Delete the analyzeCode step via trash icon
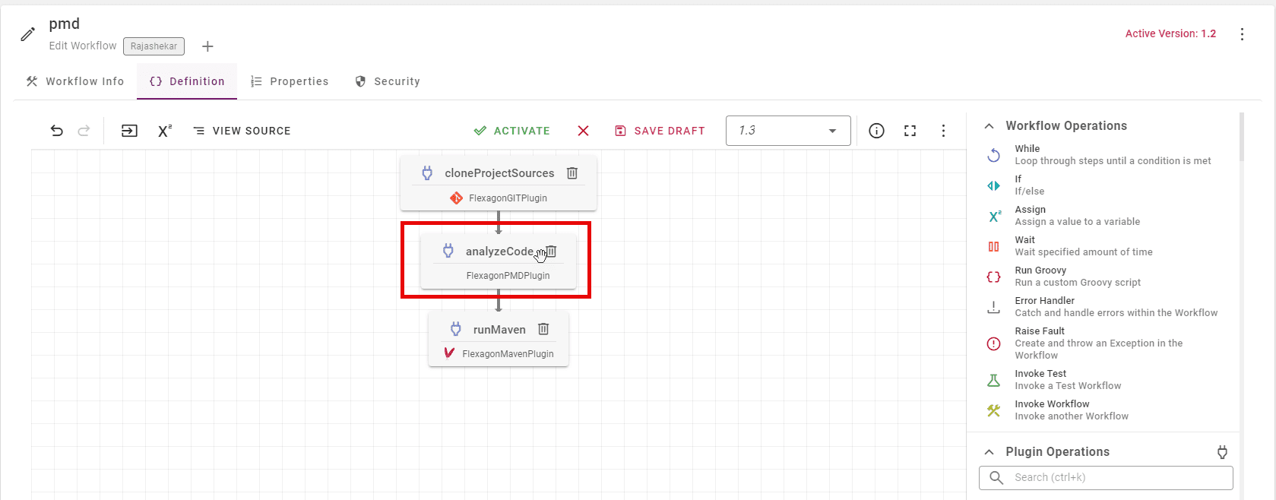The width and height of the screenshot is (1276, 500). point(552,252)
